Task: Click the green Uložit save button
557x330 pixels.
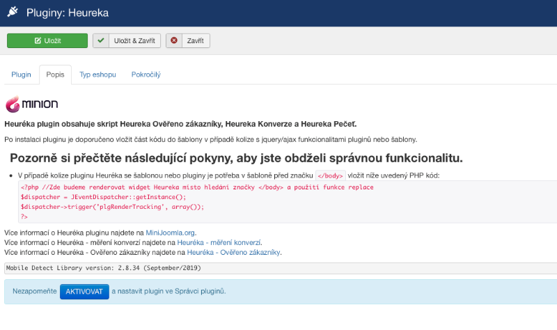Action: coord(47,41)
